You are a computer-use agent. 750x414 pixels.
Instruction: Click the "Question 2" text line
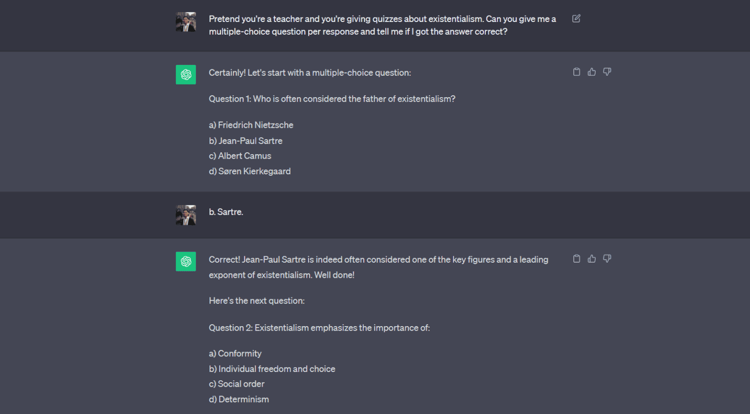(x=319, y=328)
